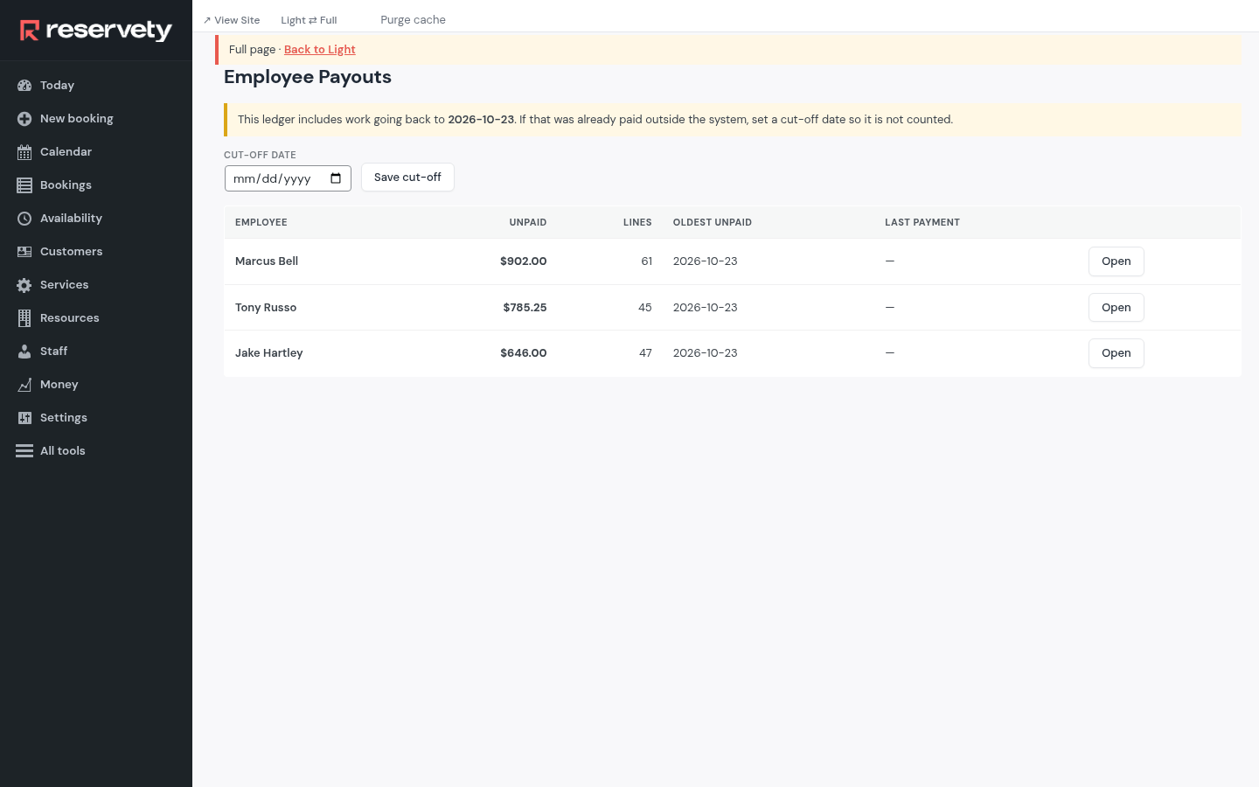Select the Resources building icon
The height and width of the screenshot is (787, 1259).
[24, 318]
